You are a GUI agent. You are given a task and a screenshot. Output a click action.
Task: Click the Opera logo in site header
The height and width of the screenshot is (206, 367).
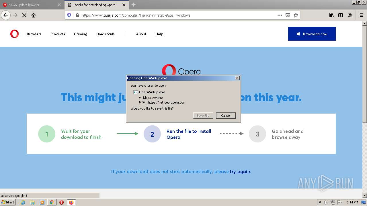[x=14, y=34]
